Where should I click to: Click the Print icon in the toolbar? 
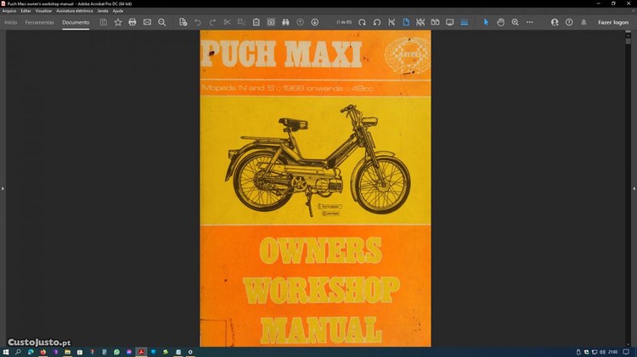point(132,22)
